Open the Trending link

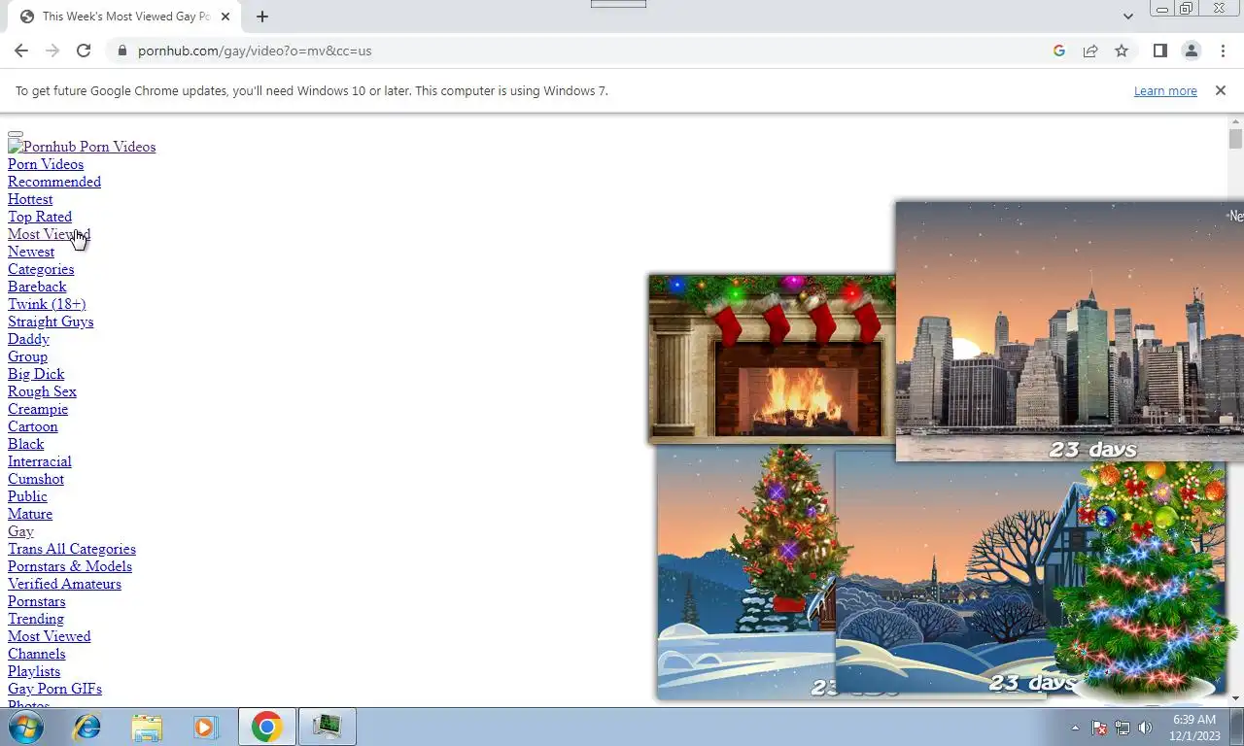coord(36,619)
